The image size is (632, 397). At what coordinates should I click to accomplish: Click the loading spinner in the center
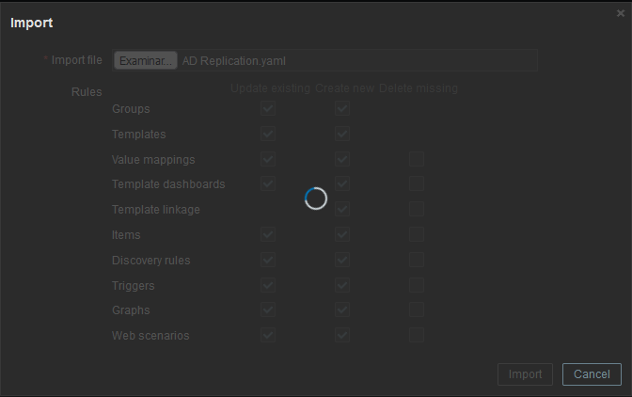tap(316, 198)
